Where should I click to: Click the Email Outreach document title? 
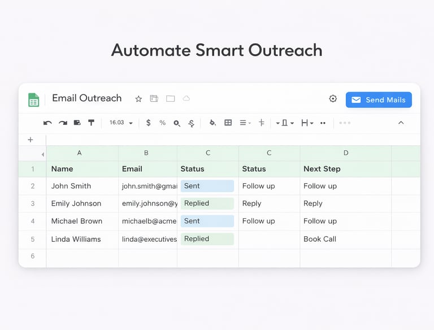click(x=87, y=98)
